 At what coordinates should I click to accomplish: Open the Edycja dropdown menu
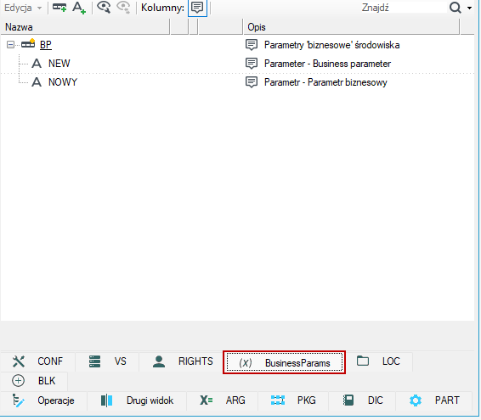click(x=23, y=8)
